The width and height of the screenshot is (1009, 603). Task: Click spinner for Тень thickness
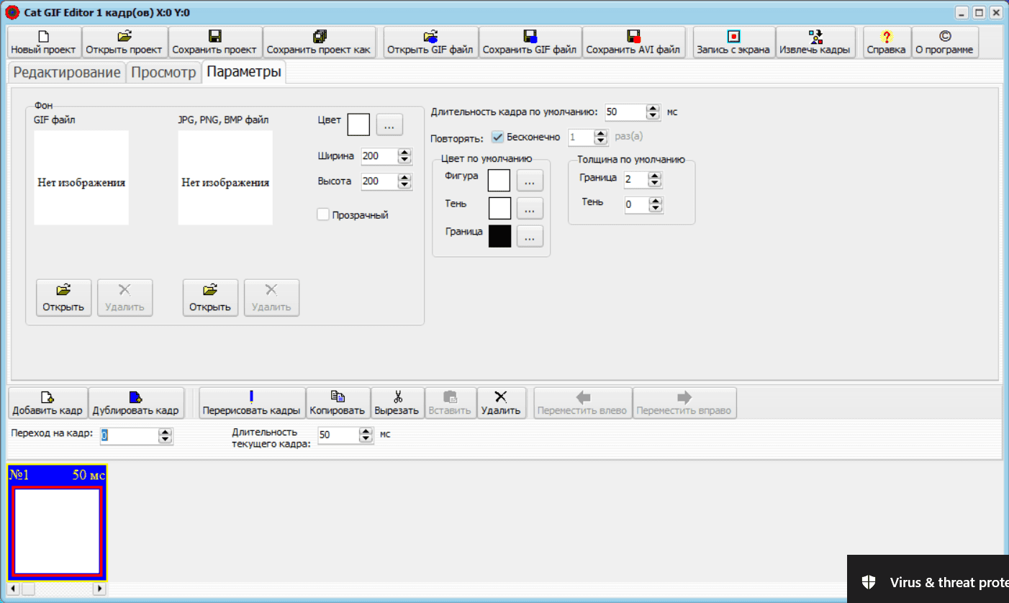pos(655,205)
